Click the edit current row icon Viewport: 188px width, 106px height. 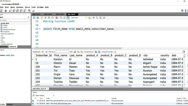click(x=75, y=52)
